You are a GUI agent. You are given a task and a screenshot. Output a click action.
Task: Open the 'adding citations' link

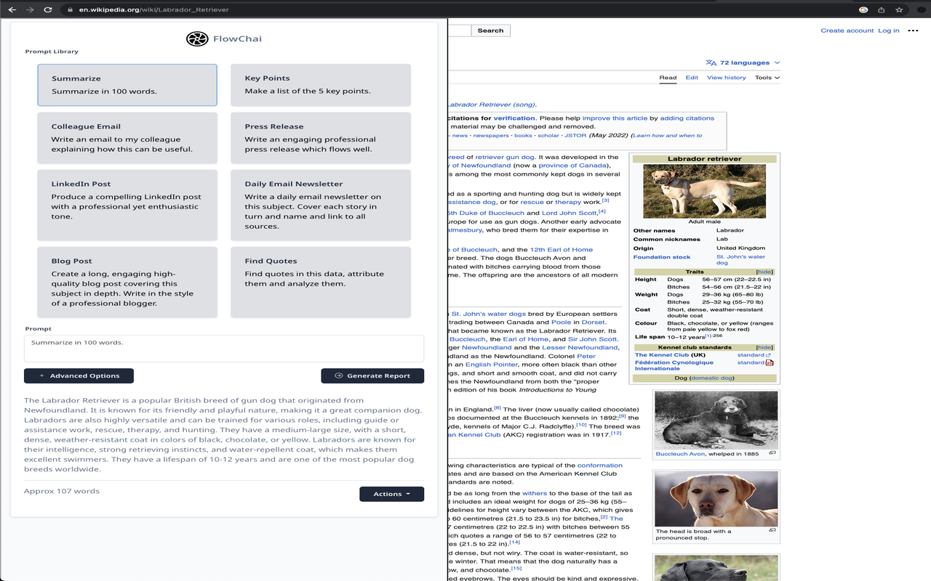[x=687, y=118]
